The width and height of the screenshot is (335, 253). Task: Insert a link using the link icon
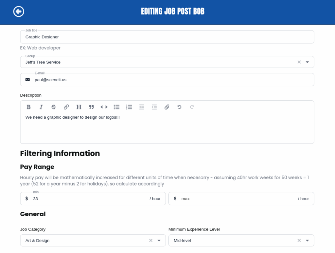click(66, 107)
